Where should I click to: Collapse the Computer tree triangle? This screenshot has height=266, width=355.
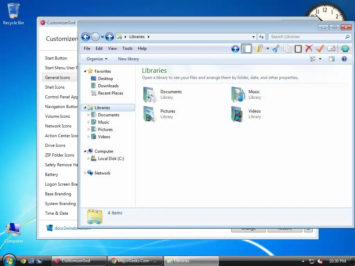click(85, 151)
